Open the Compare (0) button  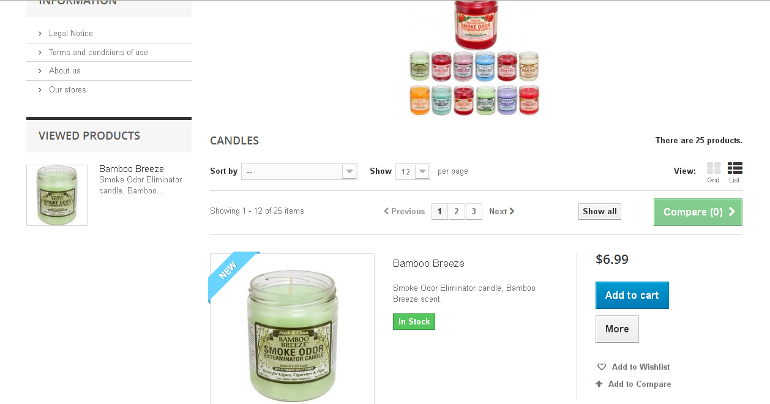tap(698, 212)
